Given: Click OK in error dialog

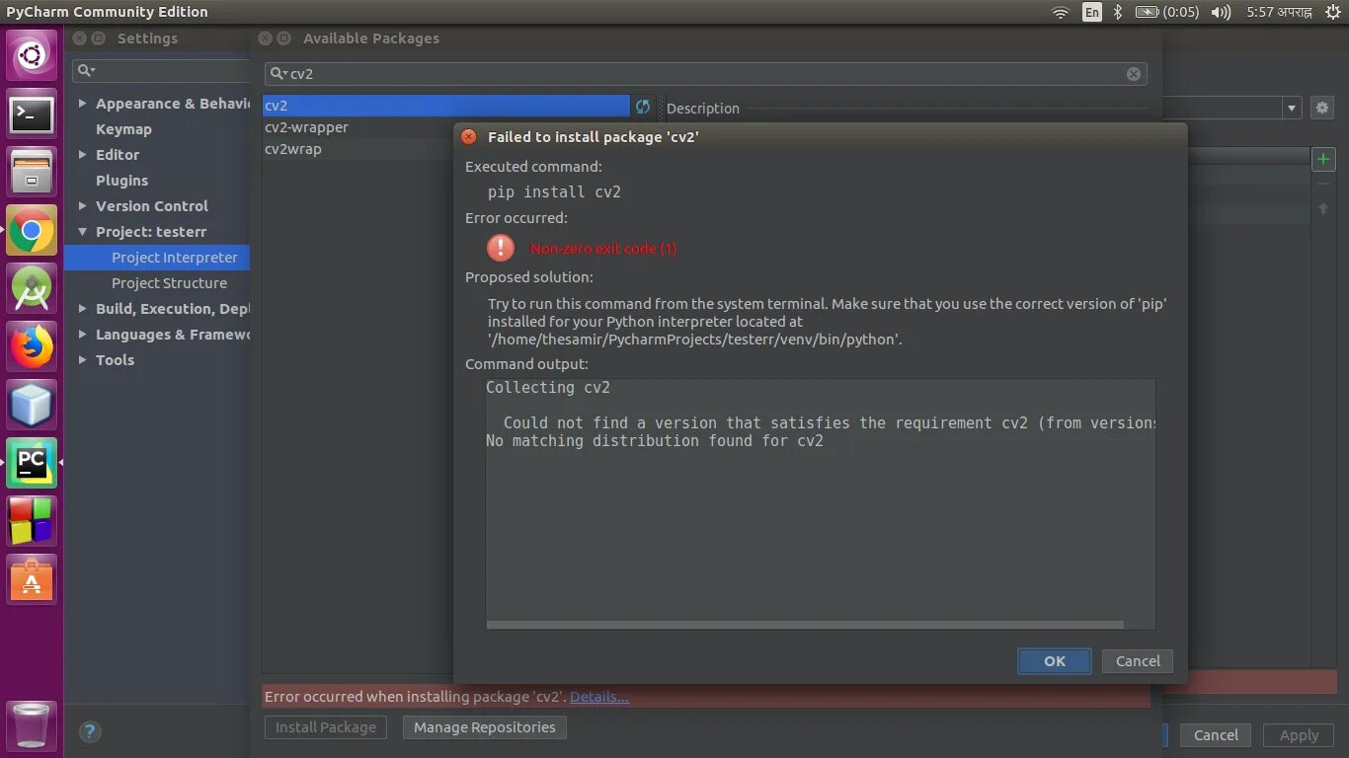Looking at the screenshot, I should (x=1055, y=661).
